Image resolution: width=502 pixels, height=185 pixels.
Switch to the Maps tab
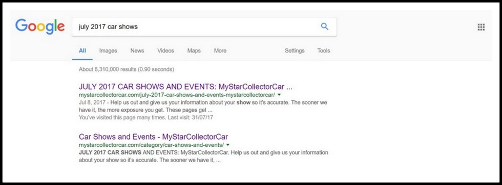click(194, 50)
